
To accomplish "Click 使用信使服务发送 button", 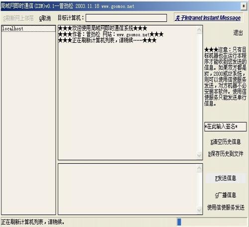I will (226, 208).
